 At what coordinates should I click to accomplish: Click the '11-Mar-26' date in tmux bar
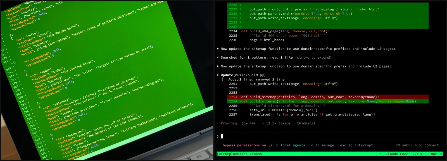point(434,154)
